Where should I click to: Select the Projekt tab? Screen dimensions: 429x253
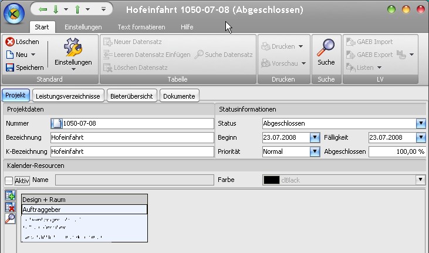coord(15,95)
